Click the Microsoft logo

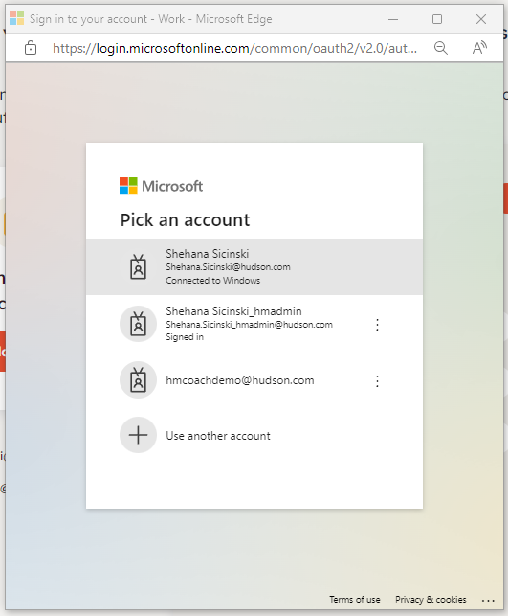click(x=161, y=186)
